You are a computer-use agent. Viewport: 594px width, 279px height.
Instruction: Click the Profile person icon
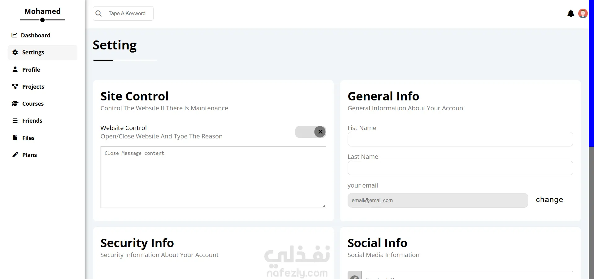pyautogui.click(x=15, y=69)
